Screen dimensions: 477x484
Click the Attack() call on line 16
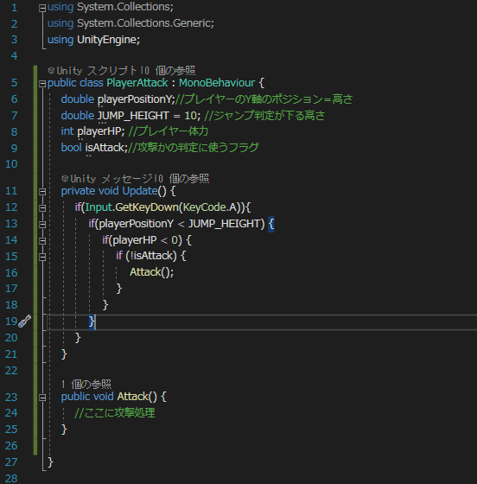point(151,272)
